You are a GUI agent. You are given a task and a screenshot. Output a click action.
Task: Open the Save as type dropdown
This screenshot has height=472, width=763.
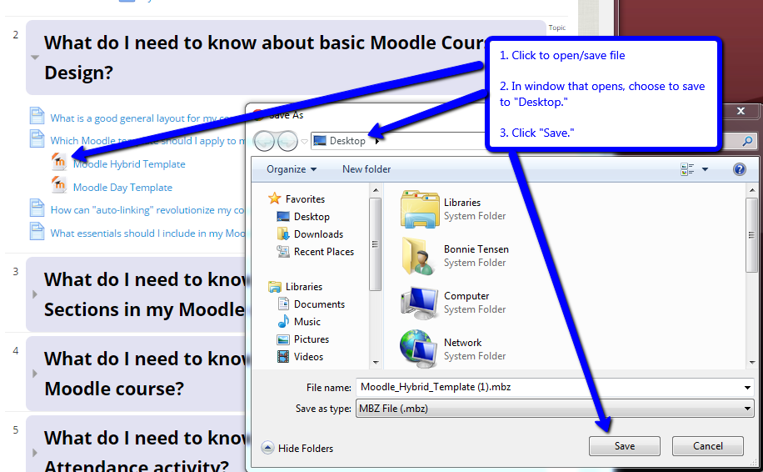coord(747,409)
